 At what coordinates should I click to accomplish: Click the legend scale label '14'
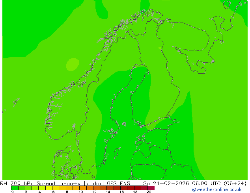click(x=108, y=192)
